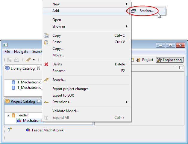Click the Copy documents icon
Image resolution: width=188 pixels, height=144 pixels.
tap(46, 35)
